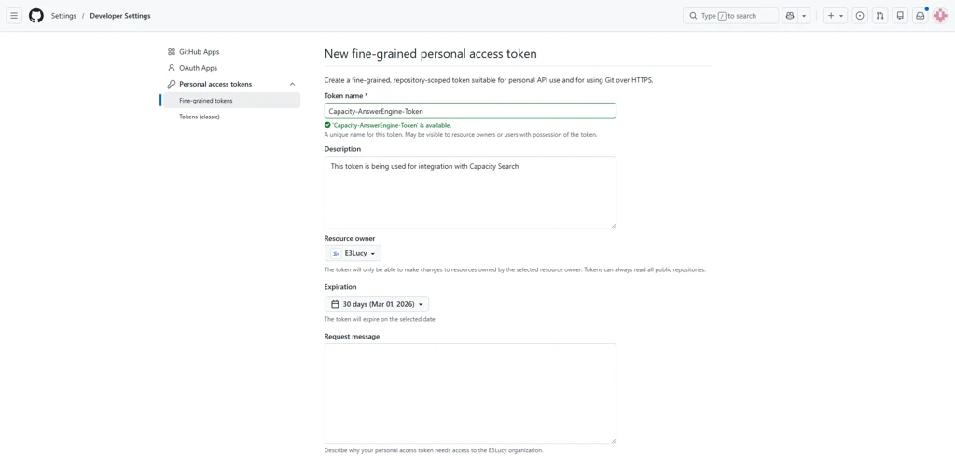Open the hamburger navigation menu
Screen dimensions: 955x456
pyautogui.click(x=14, y=16)
